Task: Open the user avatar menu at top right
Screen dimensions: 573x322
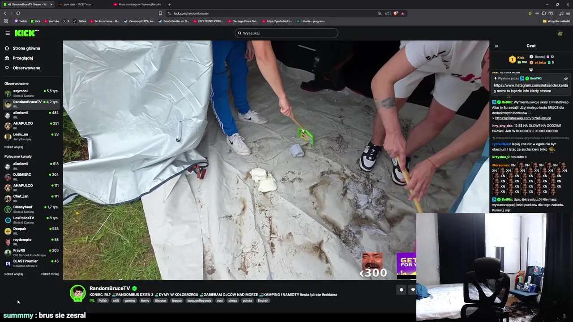Action: 560,33
